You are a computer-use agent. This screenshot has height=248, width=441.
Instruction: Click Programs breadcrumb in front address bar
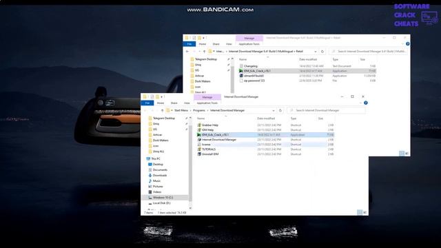(x=199, y=110)
